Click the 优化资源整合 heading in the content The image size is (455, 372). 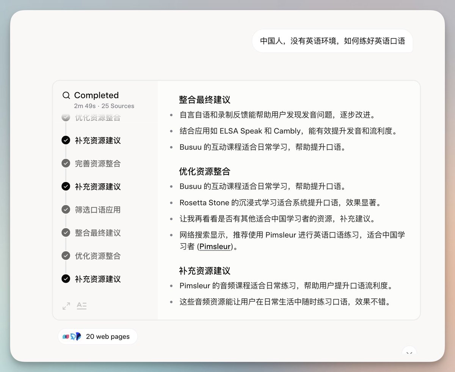205,171
